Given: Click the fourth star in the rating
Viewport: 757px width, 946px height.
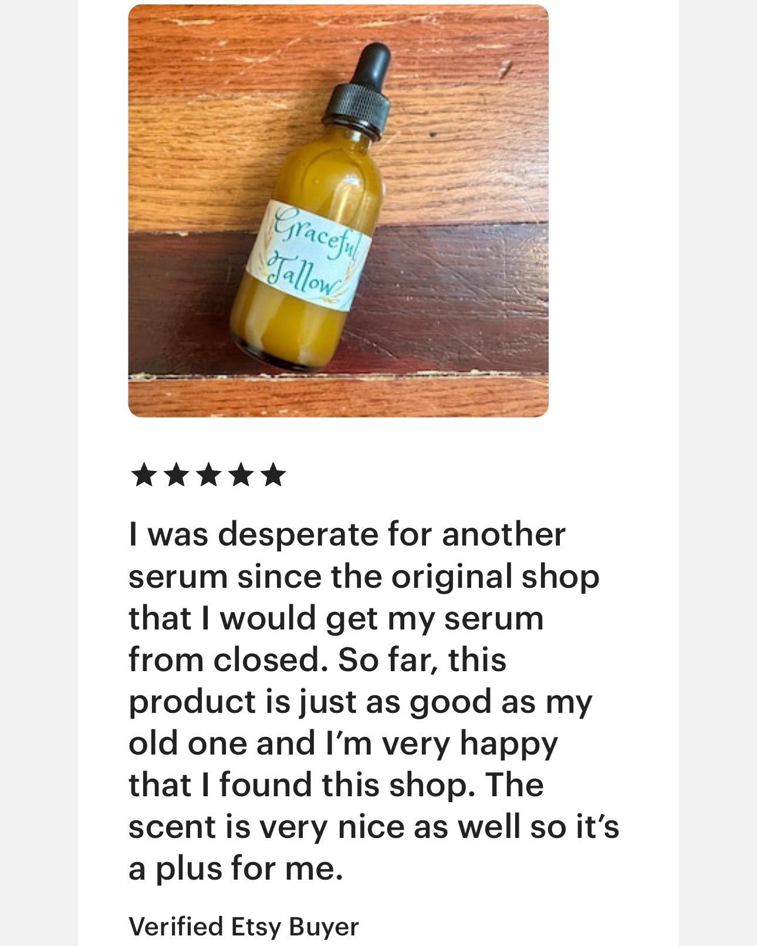Looking at the screenshot, I should [241, 474].
